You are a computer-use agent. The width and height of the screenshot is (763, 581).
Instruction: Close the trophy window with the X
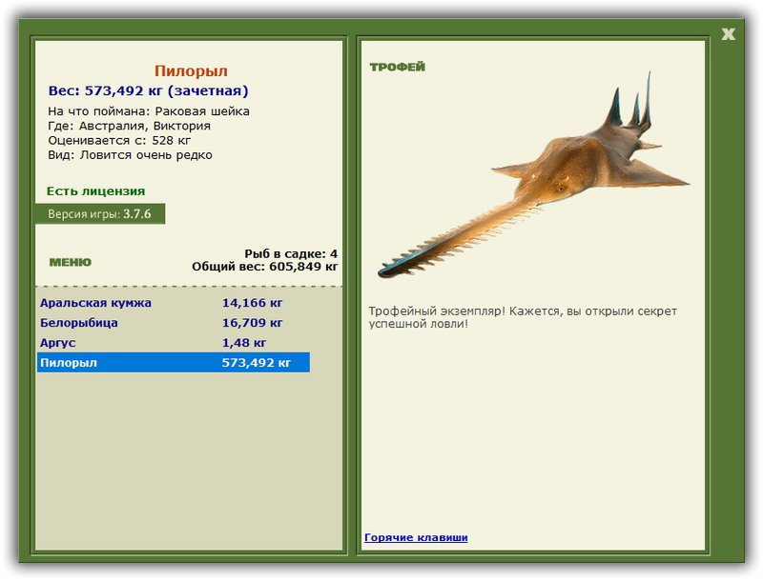(728, 34)
